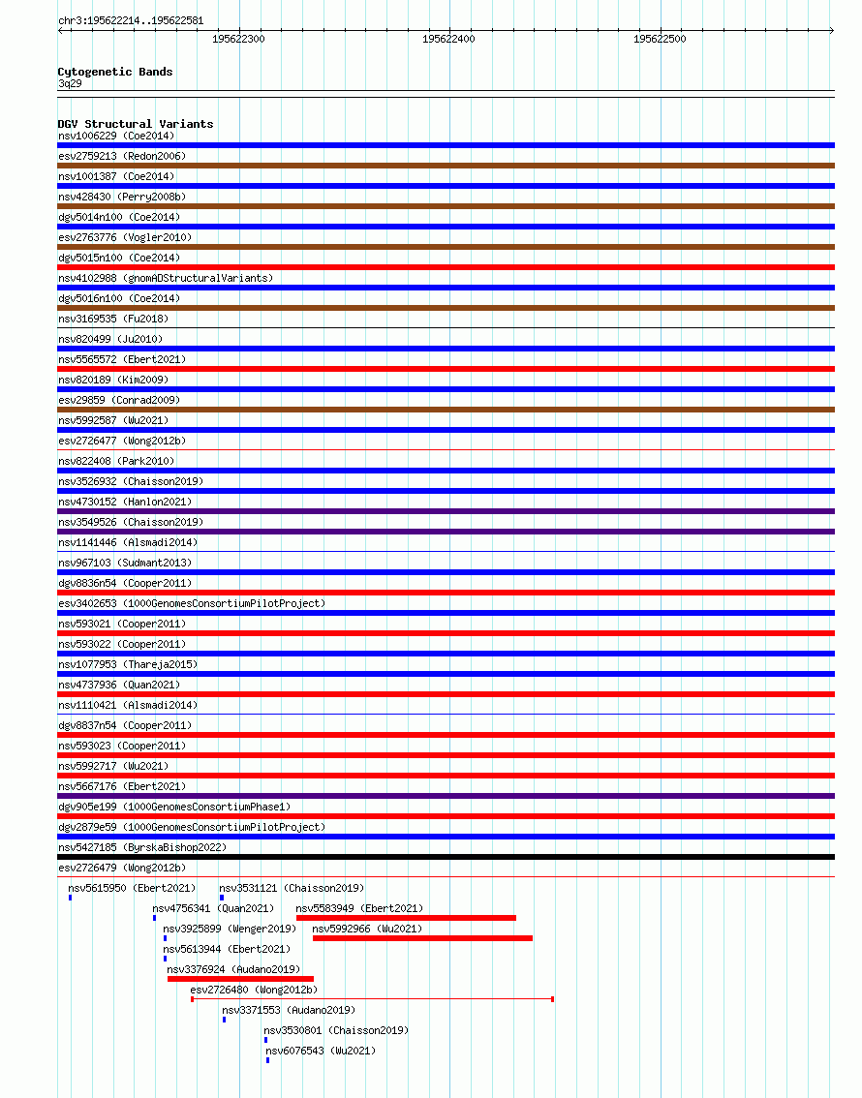This screenshot has width=862, height=1098.
Task: Click the red bar under nsv3376924
Action: [x=241, y=979]
